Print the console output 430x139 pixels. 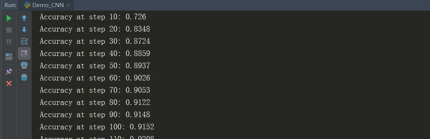click(24, 65)
